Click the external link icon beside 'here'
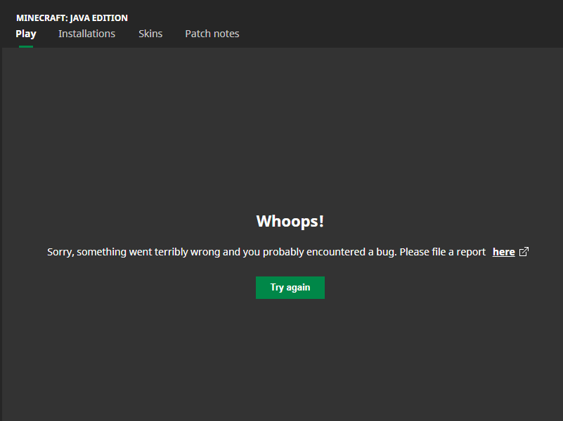Screen dimensions: 563x421 pos(524,251)
